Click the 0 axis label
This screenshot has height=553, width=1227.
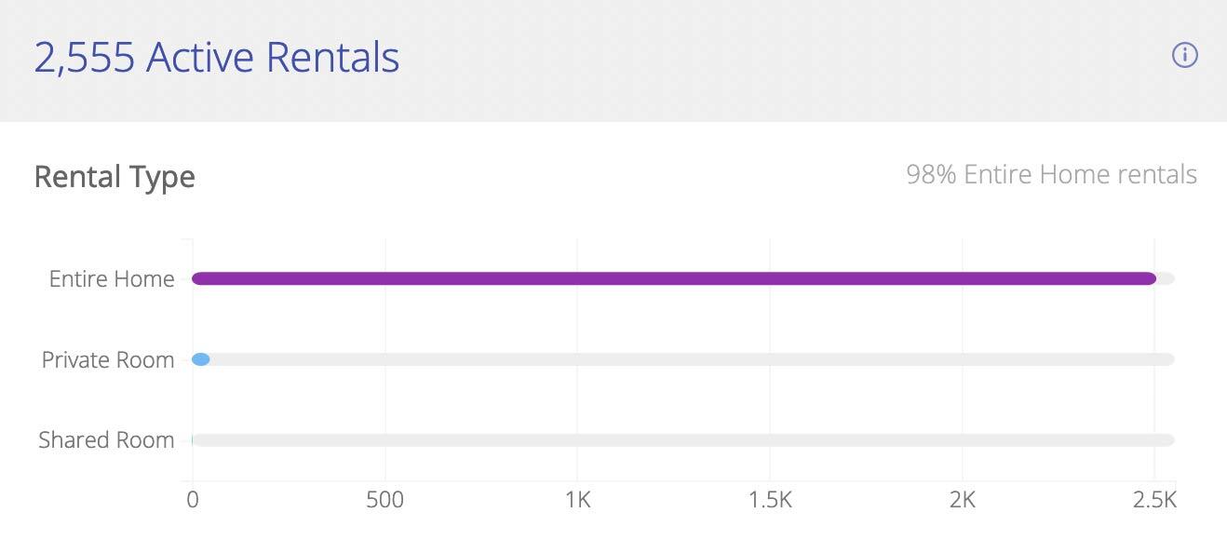[x=193, y=500]
